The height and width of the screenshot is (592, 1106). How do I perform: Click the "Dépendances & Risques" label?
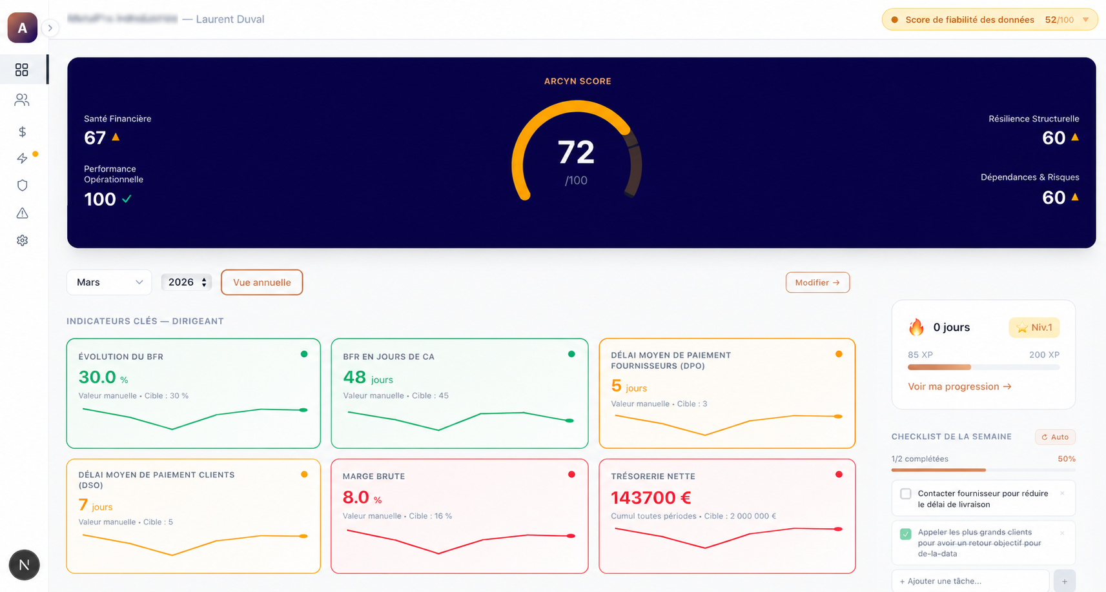pyautogui.click(x=1030, y=177)
